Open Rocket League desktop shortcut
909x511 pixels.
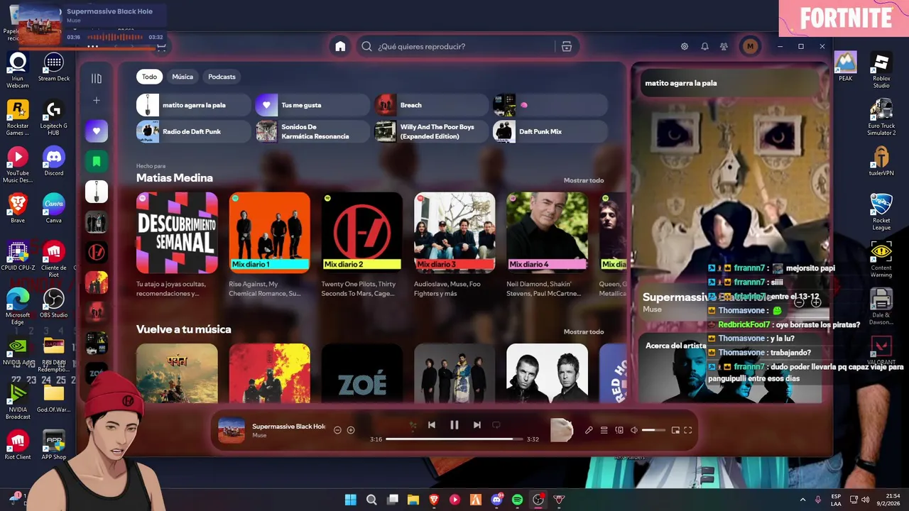click(x=881, y=211)
